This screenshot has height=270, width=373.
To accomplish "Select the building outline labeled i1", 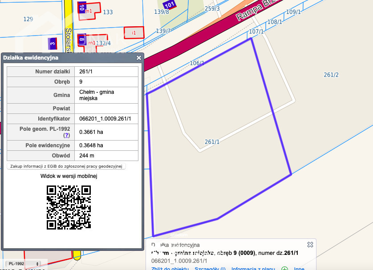I will (x=134, y=32).
